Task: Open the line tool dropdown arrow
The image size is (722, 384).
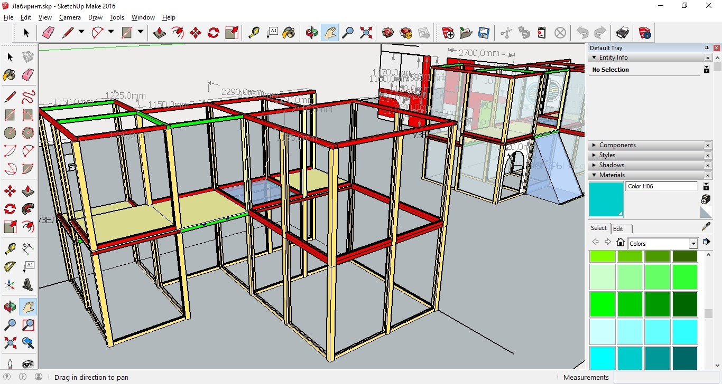Action: [81, 32]
